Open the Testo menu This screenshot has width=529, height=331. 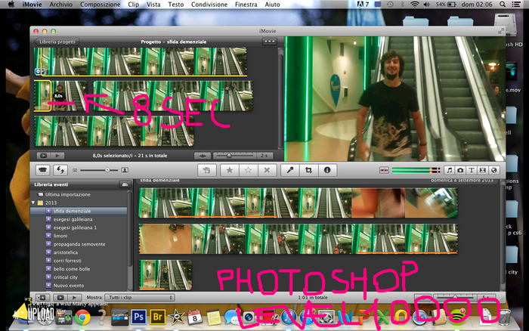[x=176, y=5]
